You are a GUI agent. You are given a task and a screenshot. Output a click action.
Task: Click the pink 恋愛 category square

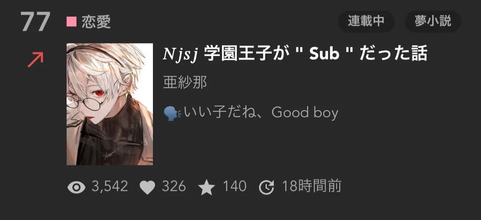[x=72, y=22]
